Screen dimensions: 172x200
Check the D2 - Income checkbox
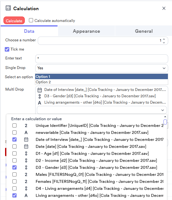[x=15, y=161]
